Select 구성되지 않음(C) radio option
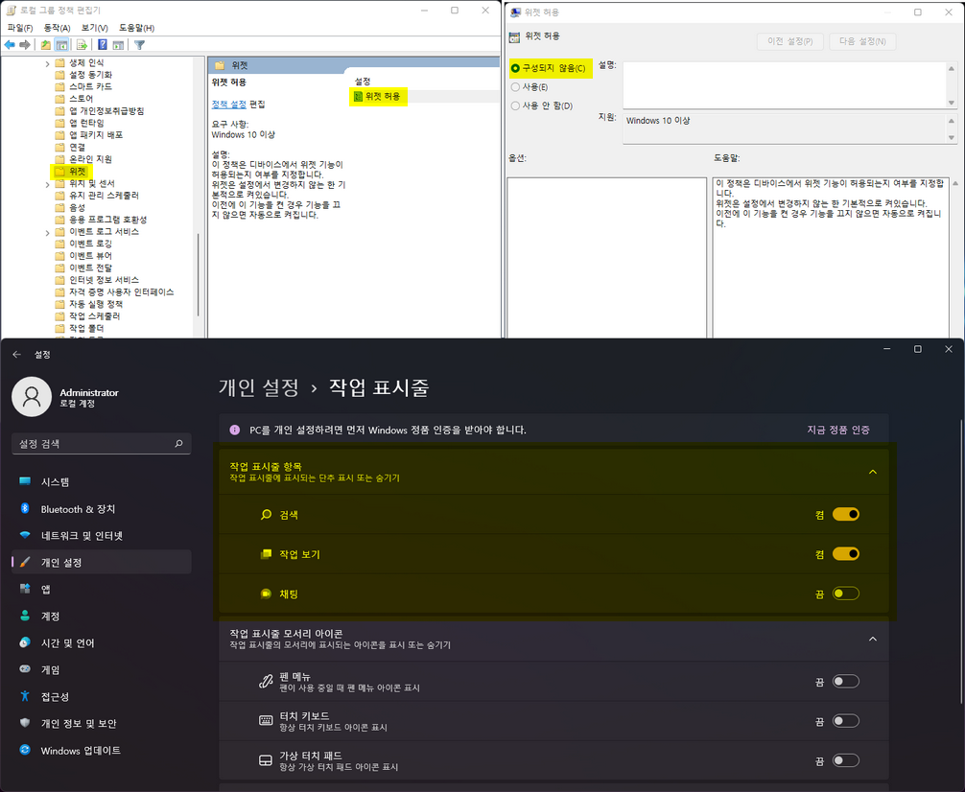 coord(515,68)
